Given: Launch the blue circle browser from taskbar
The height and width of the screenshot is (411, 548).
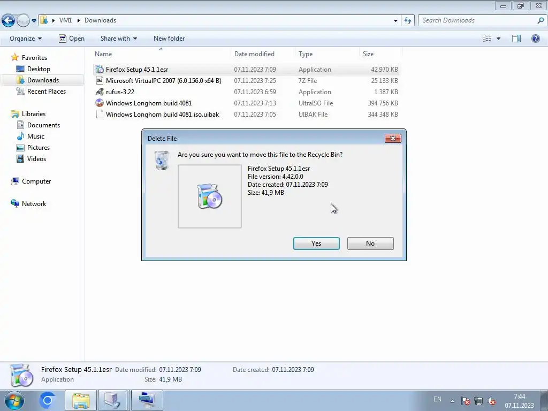Looking at the screenshot, I should (x=48, y=400).
